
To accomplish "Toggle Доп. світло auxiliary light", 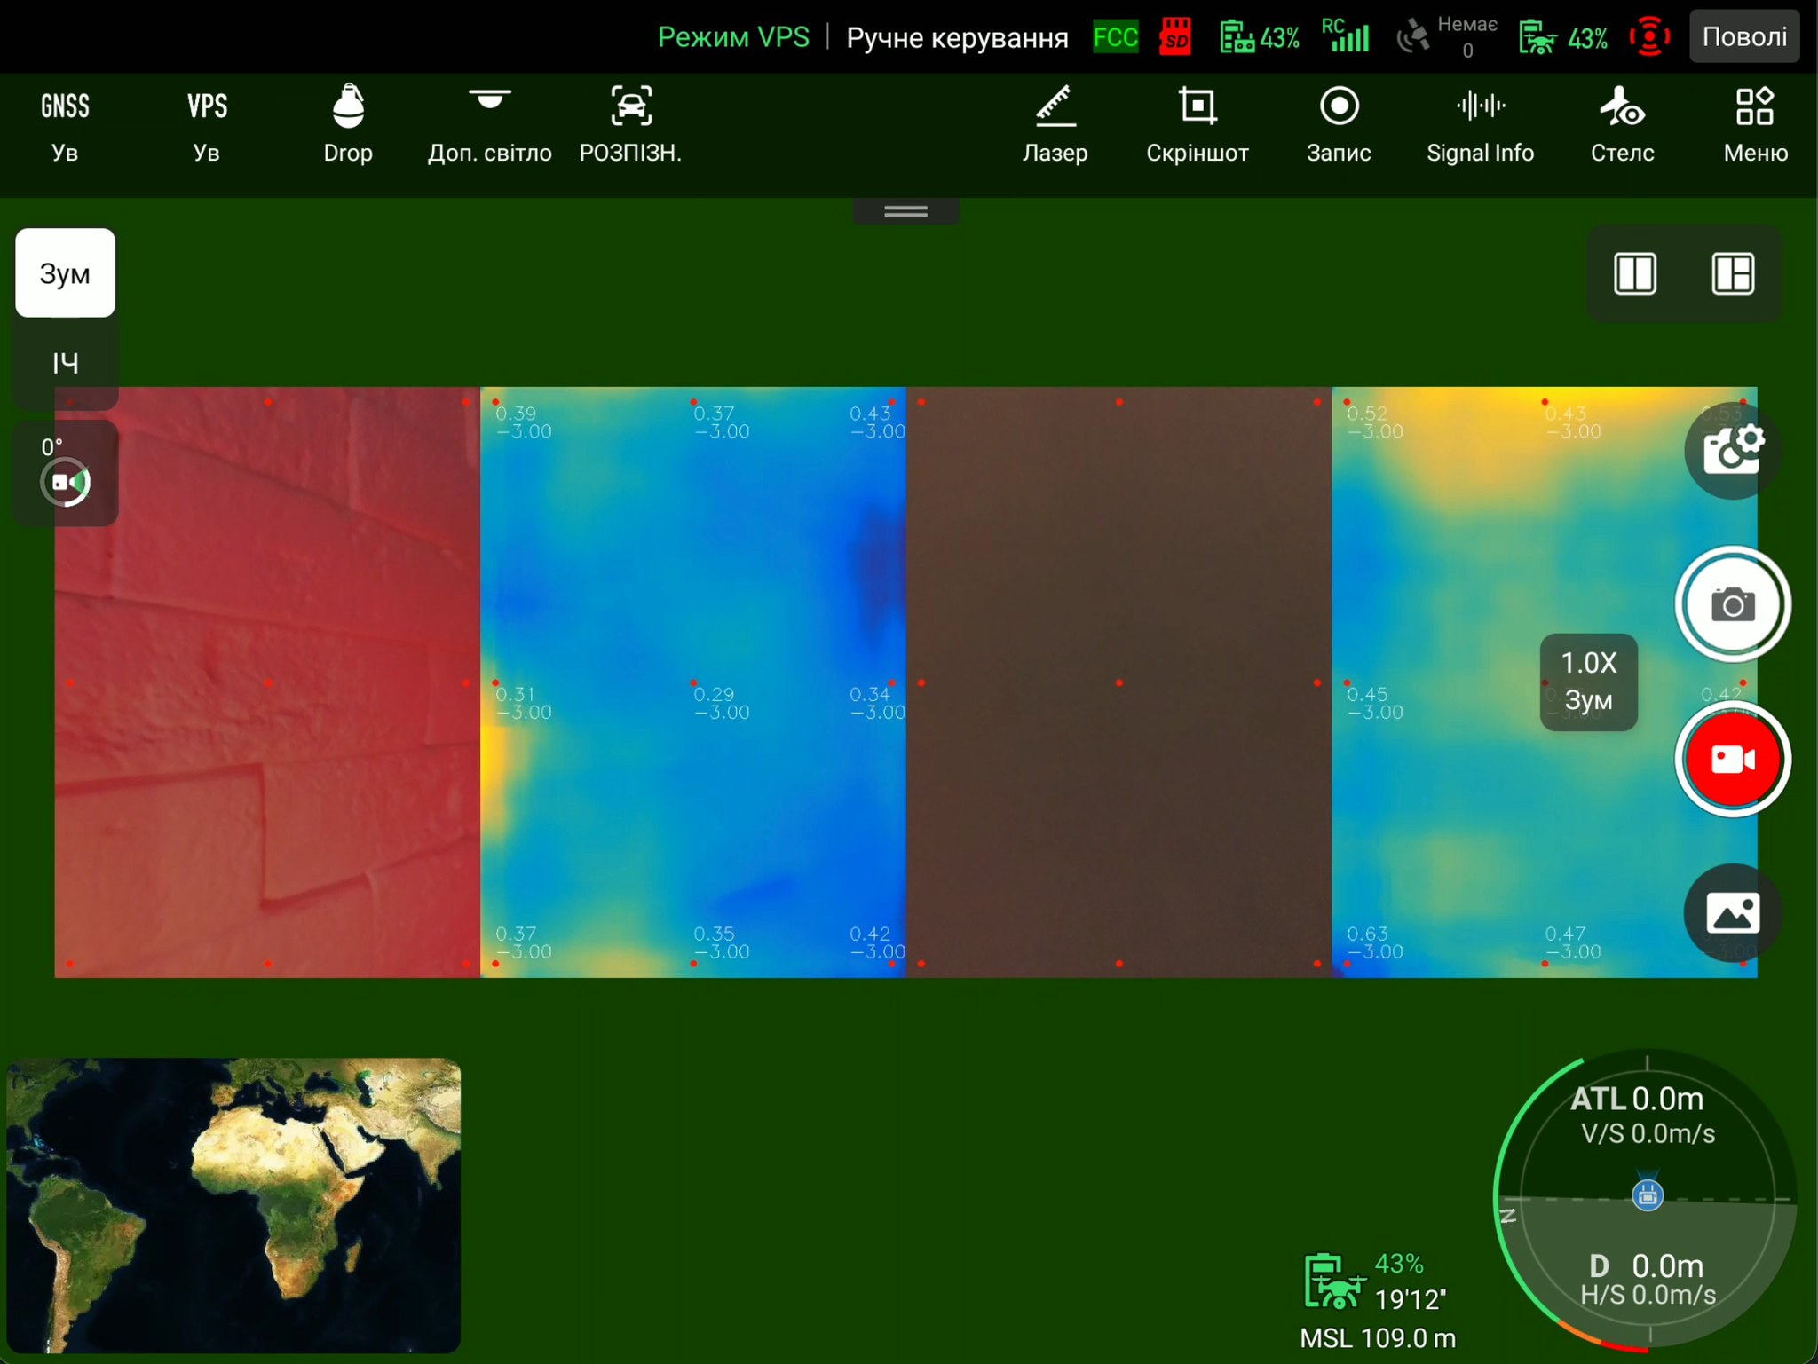I will pos(489,124).
